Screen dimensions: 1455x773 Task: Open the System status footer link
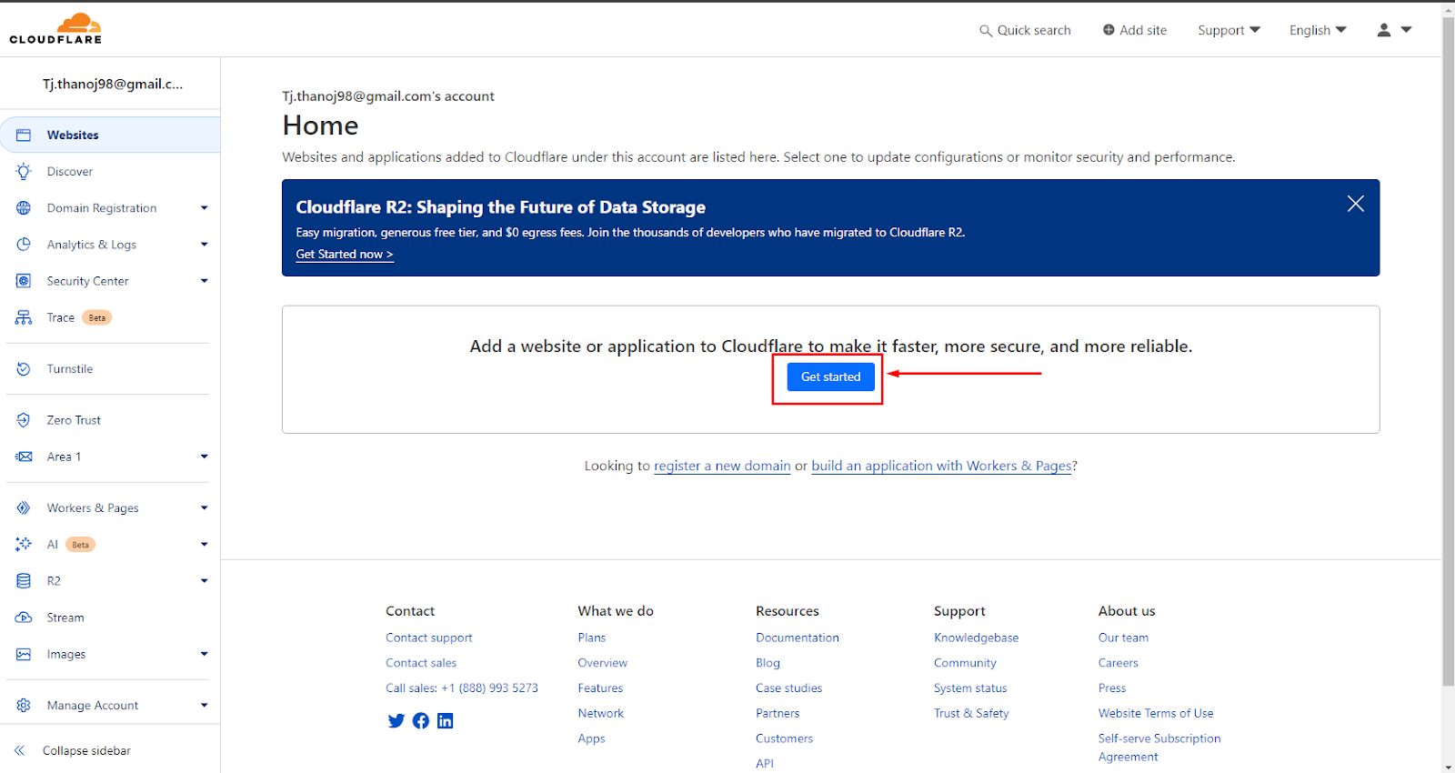970,688
